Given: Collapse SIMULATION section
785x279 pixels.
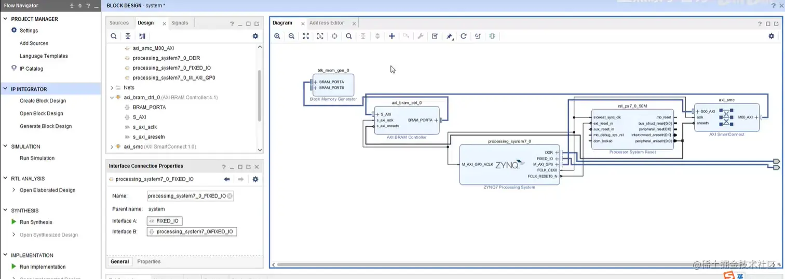Looking at the screenshot, I should pos(6,147).
